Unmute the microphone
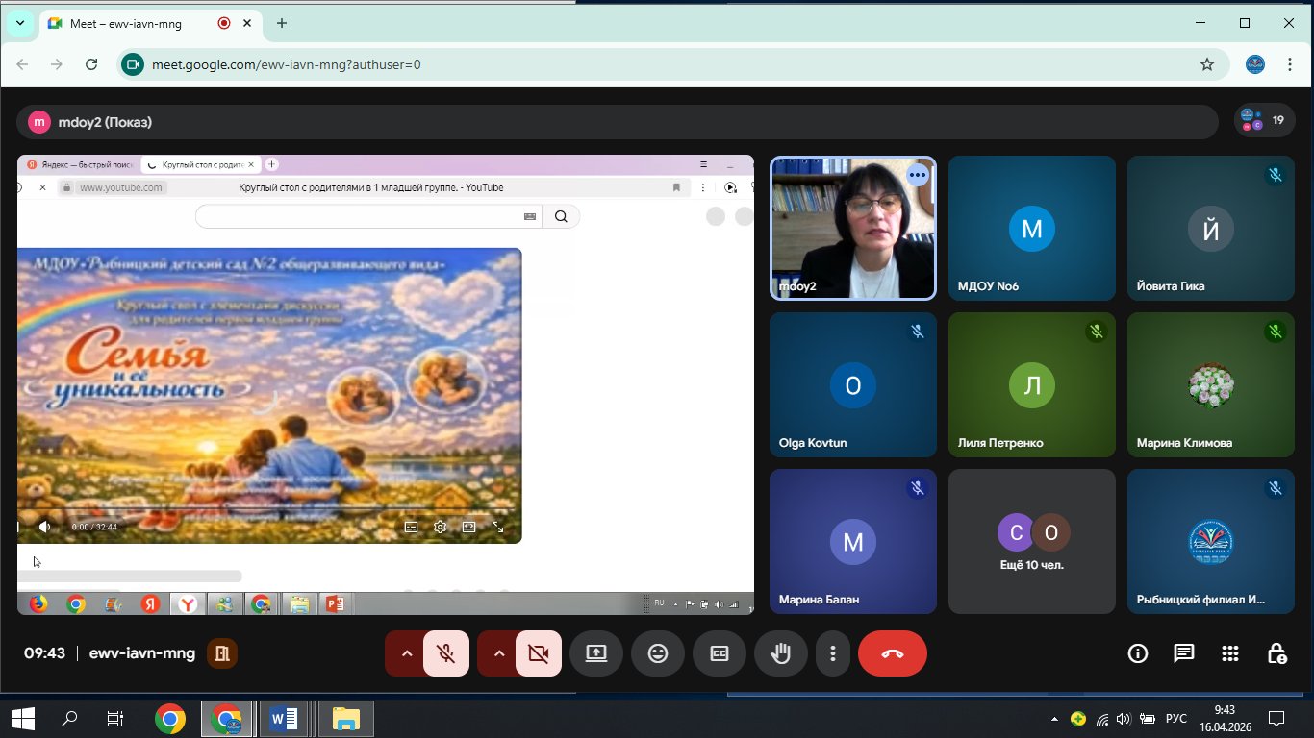 pos(445,653)
